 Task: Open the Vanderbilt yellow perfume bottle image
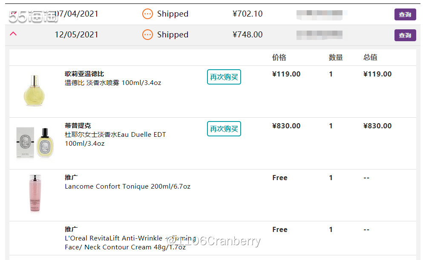tap(34, 90)
